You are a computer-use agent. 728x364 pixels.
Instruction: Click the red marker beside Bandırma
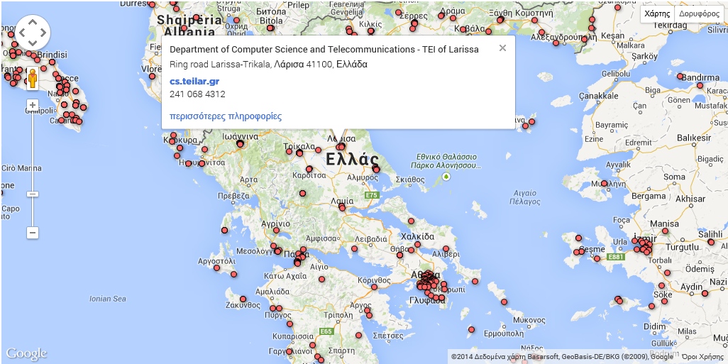pos(678,77)
